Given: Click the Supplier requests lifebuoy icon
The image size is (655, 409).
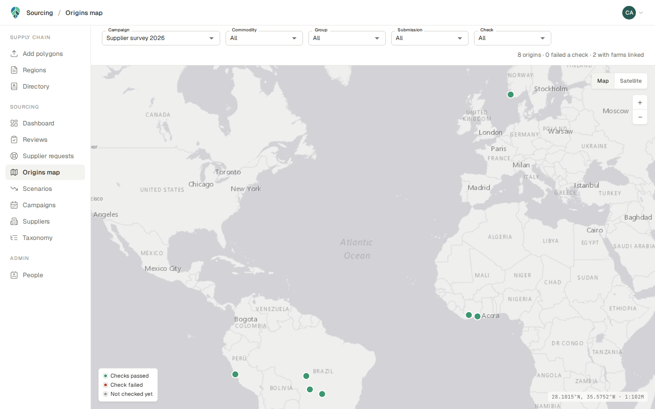Looking at the screenshot, I should 14,156.
